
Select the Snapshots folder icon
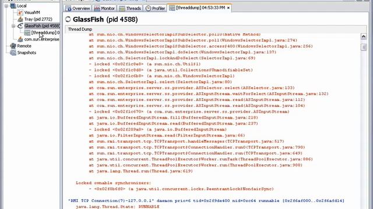click(x=13, y=52)
